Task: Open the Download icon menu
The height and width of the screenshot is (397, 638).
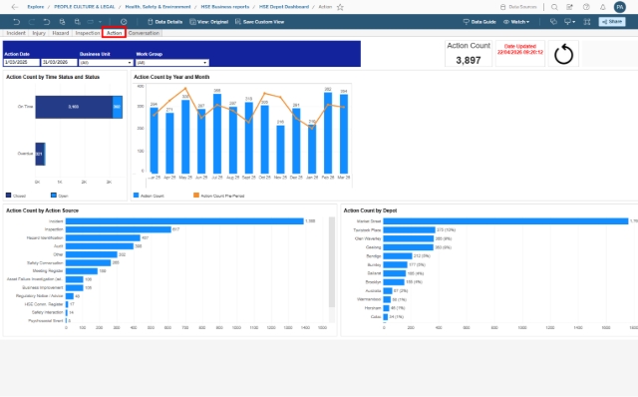Action: (x=569, y=22)
